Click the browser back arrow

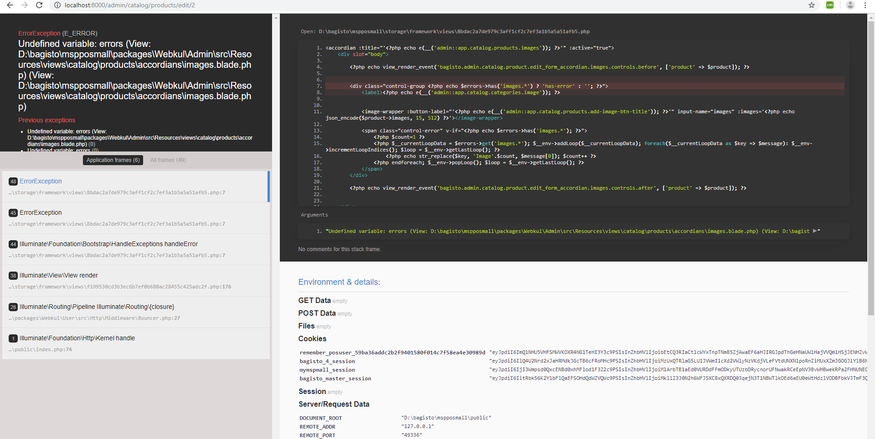click(x=10, y=5)
